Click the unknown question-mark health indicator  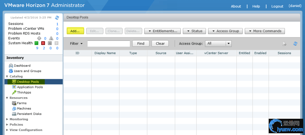[x=57, y=43]
